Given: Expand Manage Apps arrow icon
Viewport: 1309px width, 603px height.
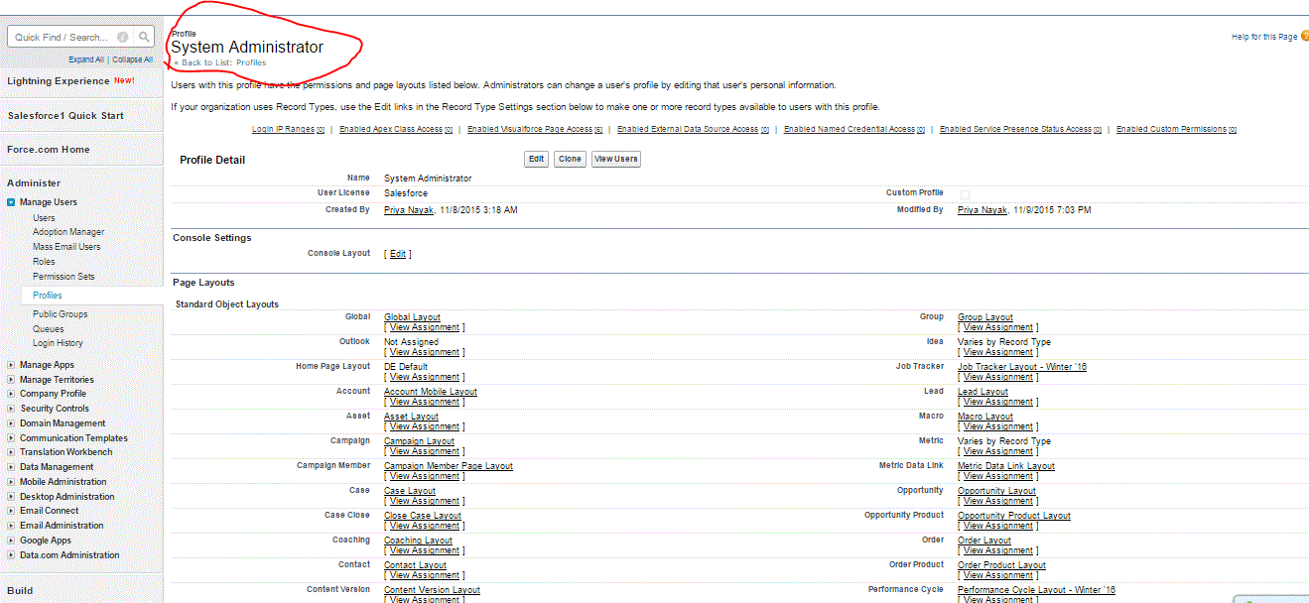Looking at the screenshot, I should click(11, 365).
